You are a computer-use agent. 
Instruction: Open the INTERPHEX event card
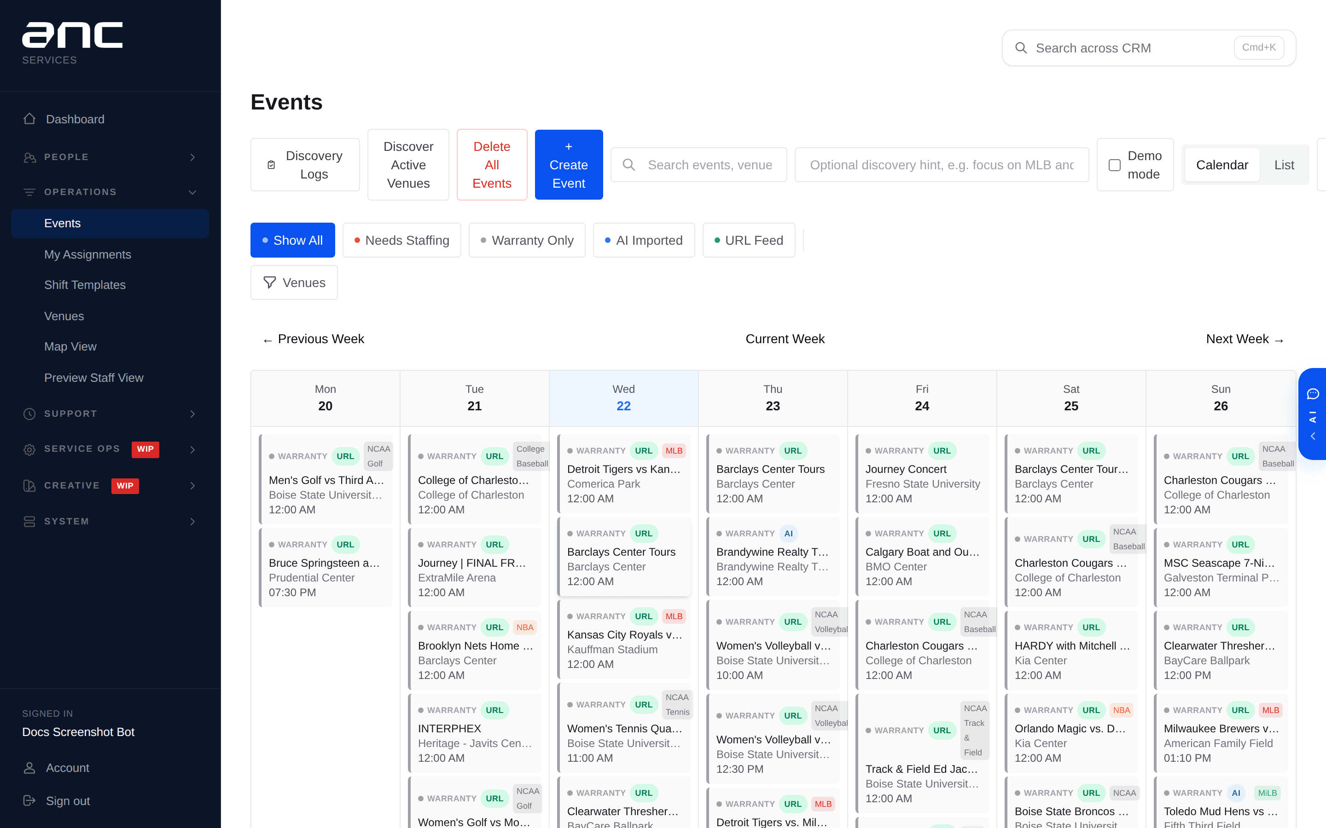[x=475, y=734]
